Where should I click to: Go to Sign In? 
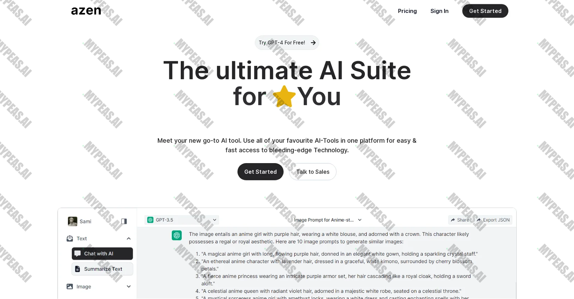[x=439, y=11]
